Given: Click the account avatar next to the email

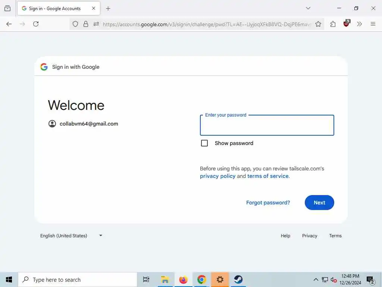Looking at the screenshot, I should click(x=52, y=124).
